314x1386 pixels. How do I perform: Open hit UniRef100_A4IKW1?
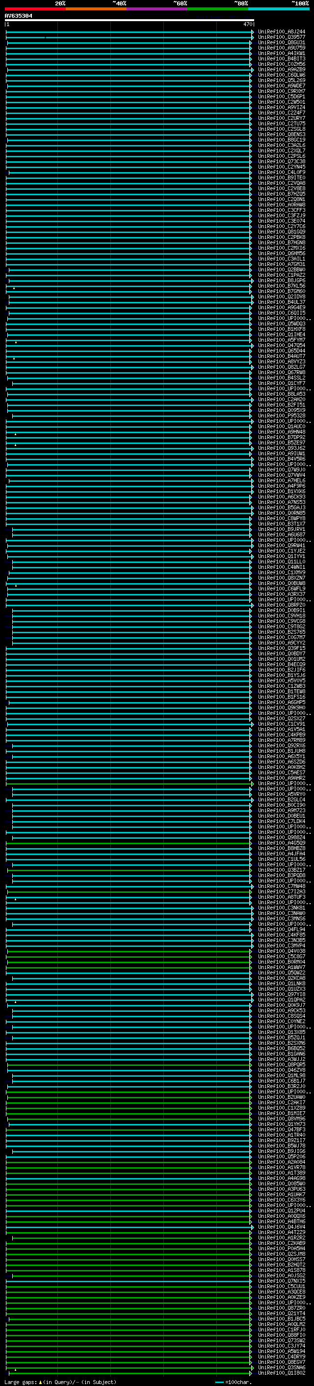click(281, 53)
